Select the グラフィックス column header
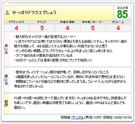The image size is (135, 124). click(x=17, y=22)
